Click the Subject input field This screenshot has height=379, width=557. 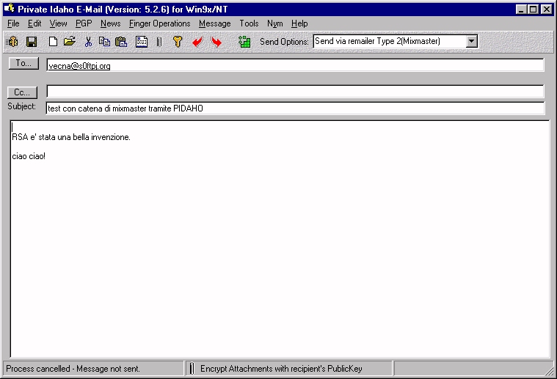coord(295,108)
